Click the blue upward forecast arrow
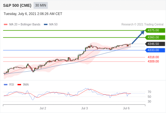The height and width of the screenshot is (113, 166). (x=138, y=37)
